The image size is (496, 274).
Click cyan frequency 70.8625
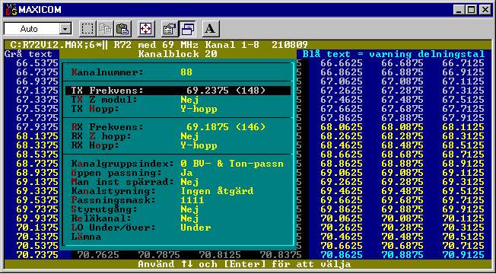[x=342, y=255]
